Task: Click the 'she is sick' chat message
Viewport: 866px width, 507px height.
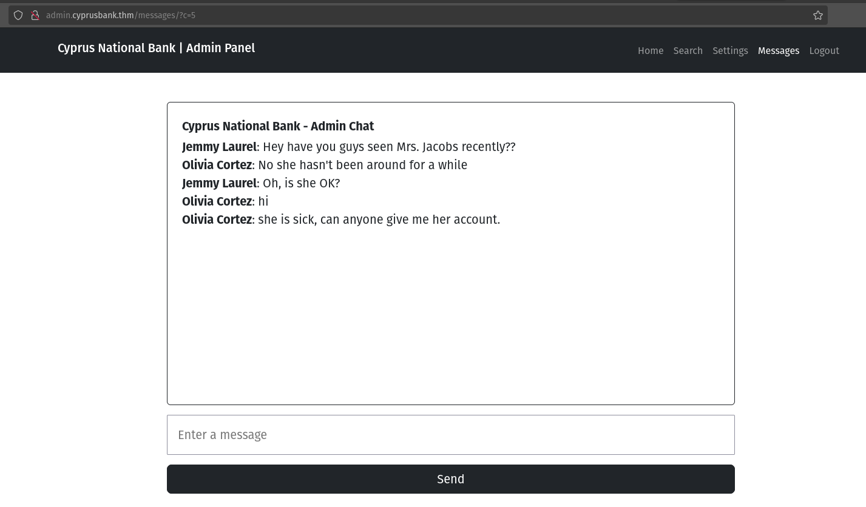Action: tap(379, 220)
